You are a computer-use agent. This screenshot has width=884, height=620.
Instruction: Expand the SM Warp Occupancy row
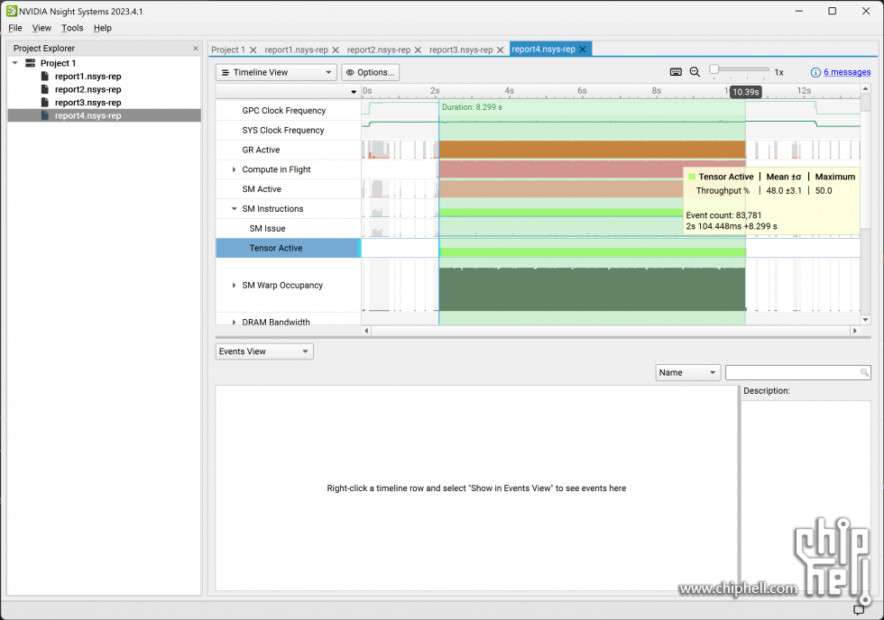coord(234,286)
